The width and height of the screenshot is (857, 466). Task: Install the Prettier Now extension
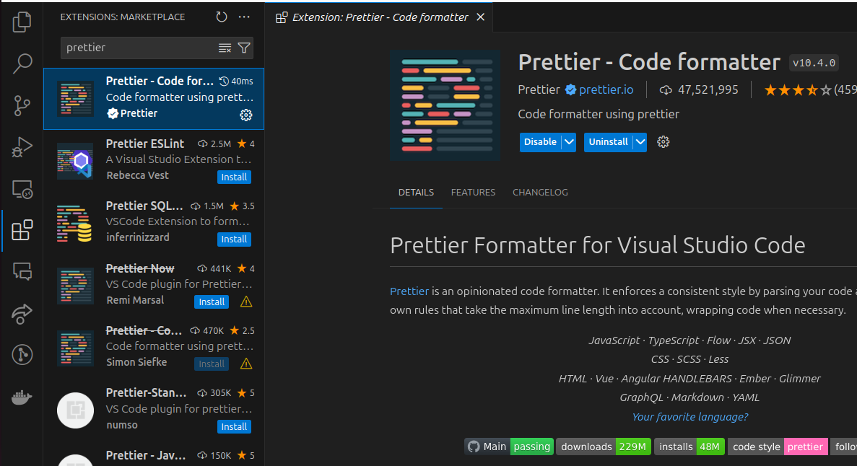(x=212, y=302)
